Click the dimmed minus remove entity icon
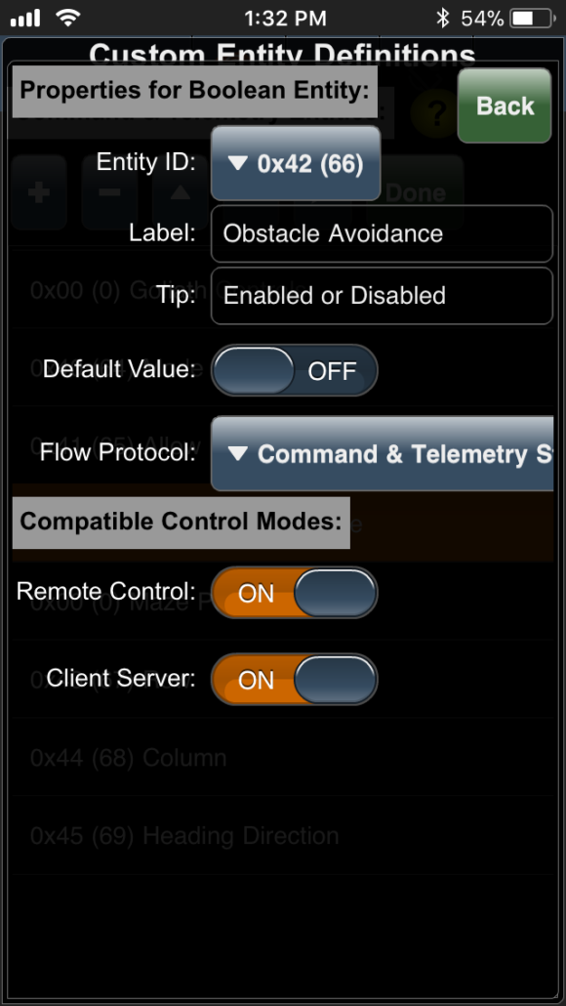The image size is (566, 1006). coord(109,192)
